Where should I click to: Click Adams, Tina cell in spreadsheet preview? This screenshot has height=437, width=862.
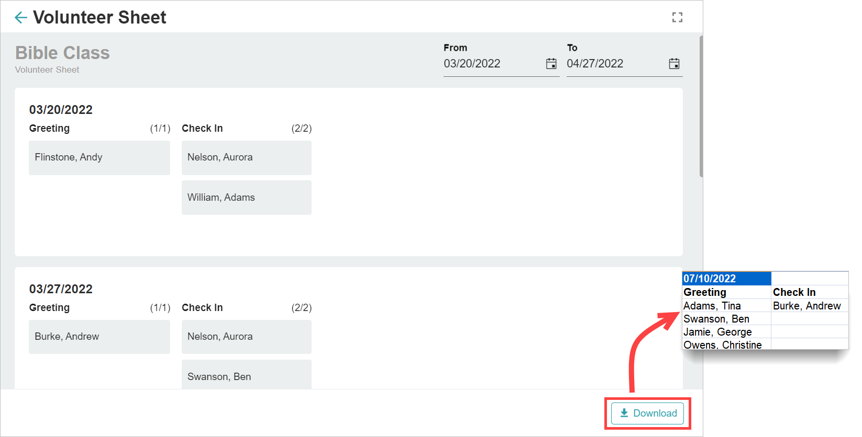[x=726, y=306]
